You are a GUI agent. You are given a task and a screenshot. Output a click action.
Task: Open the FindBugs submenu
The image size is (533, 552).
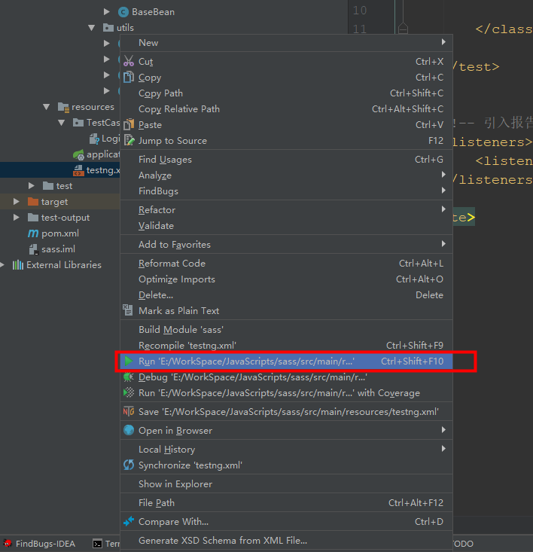click(x=286, y=191)
